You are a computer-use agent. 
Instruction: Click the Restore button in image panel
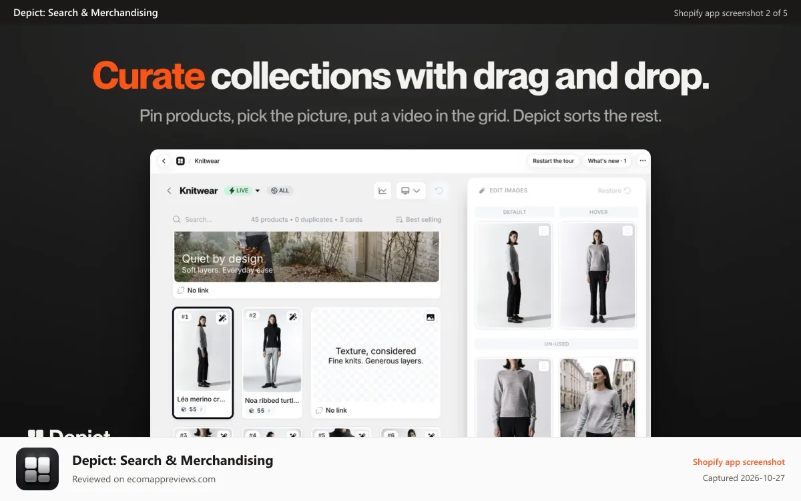coord(614,190)
